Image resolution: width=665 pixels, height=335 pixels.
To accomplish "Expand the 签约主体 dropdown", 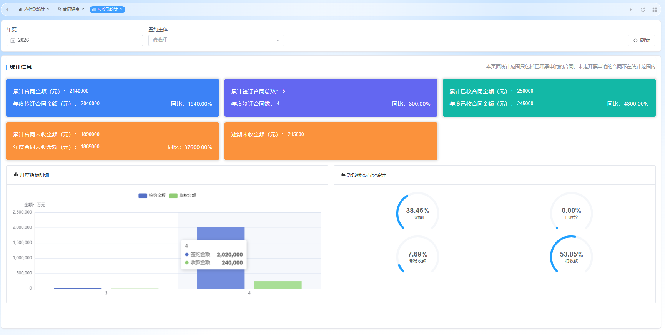I will click(216, 40).
